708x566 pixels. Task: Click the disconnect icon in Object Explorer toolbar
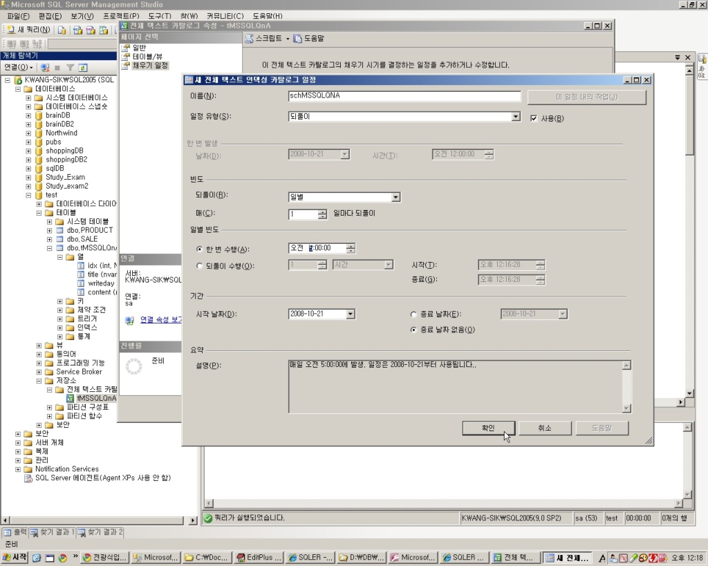(45, 68)
